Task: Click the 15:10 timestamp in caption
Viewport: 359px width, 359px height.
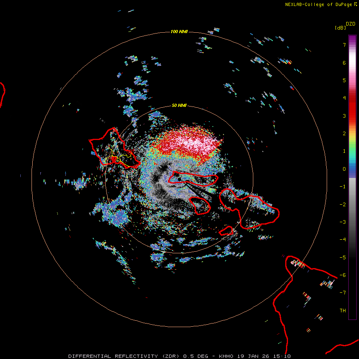Action: [283, 356]
